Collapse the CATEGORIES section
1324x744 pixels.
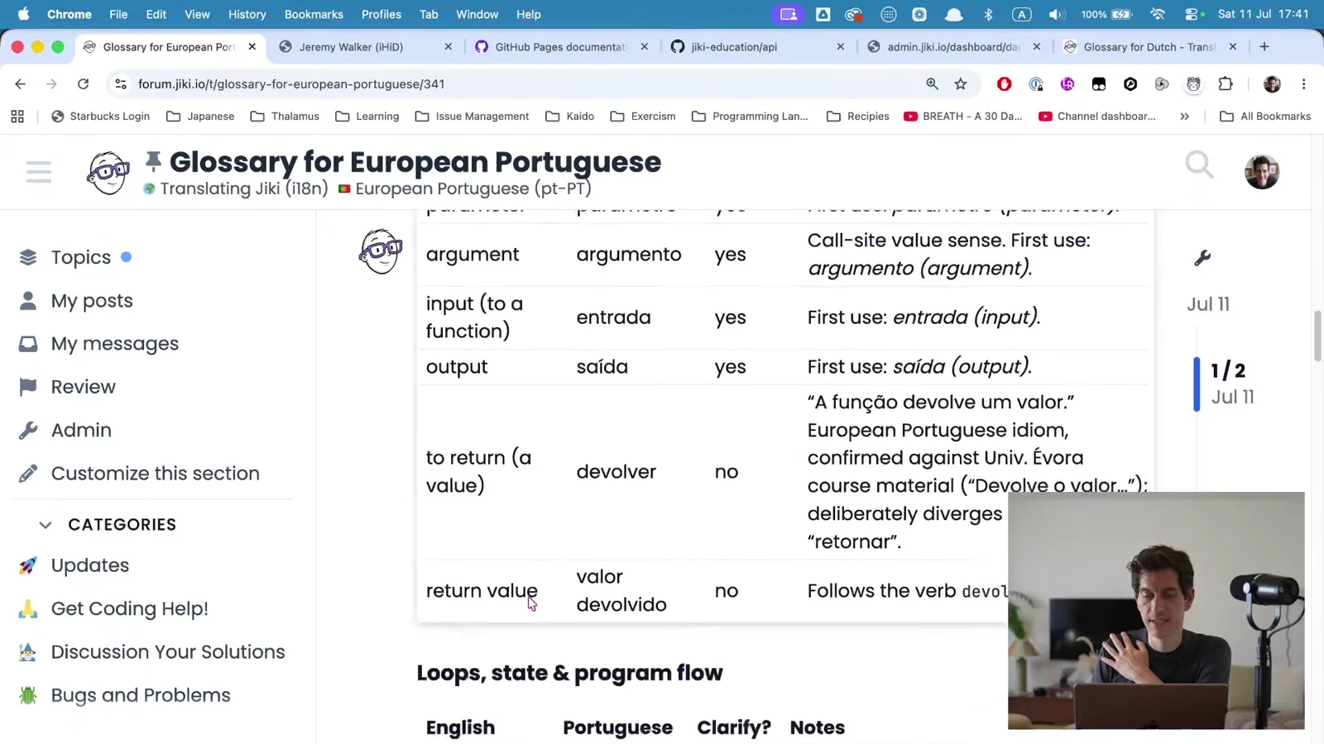108,525
